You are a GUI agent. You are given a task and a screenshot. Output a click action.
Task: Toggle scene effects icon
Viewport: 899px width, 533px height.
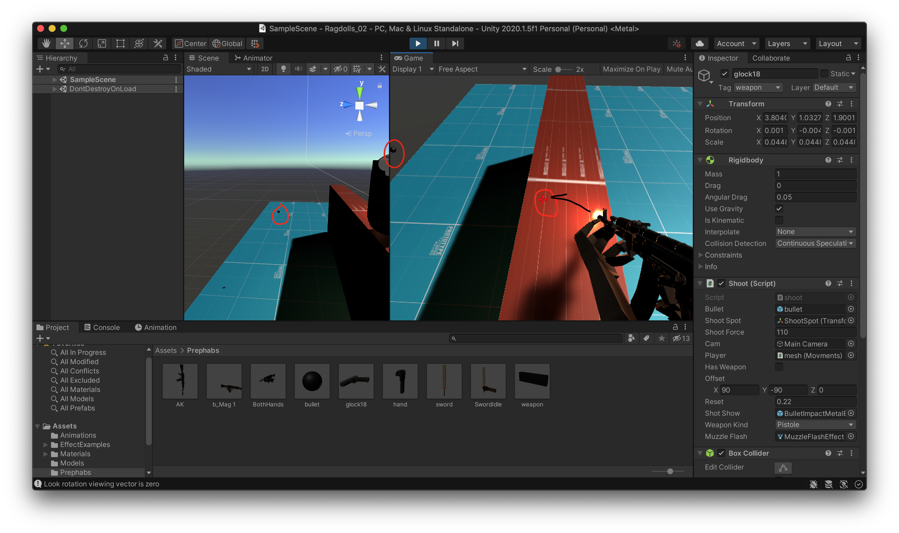[313, 69]
